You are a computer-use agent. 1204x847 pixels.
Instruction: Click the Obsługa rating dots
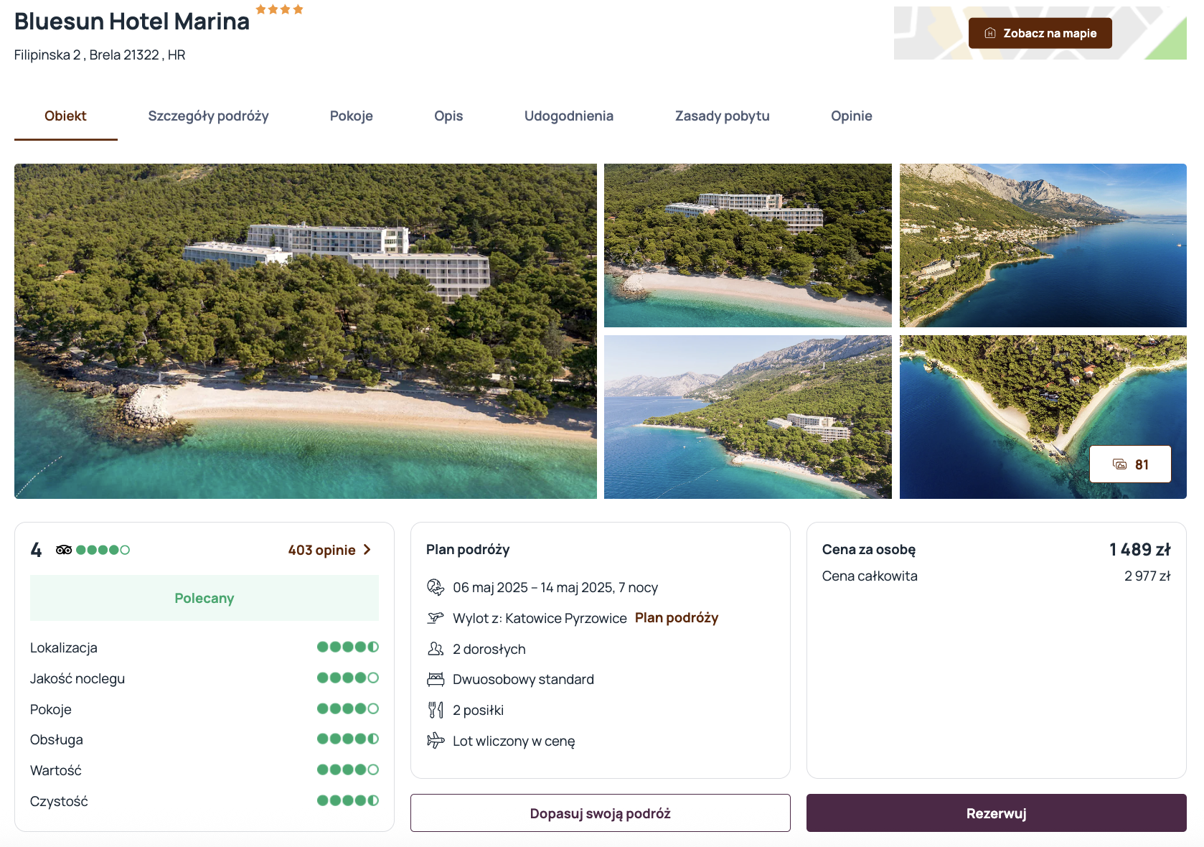tap(348, 739)
